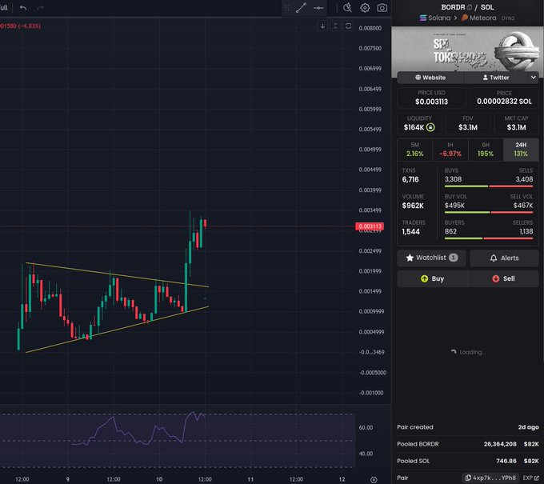
Task: Select the horizontal line drawing tool
Action: coord(318,8)
